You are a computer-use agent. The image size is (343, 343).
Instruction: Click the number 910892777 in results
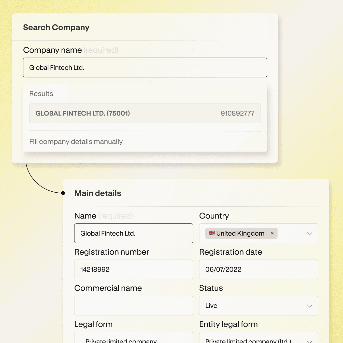click(237, 113)
